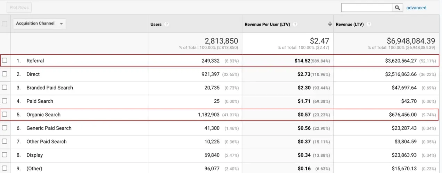This screenshot has width=442, height=173.
Task: Open help icon beside Users header
Action: tap(166, 25)
